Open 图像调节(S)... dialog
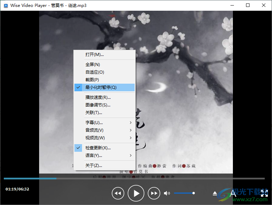 105,105
